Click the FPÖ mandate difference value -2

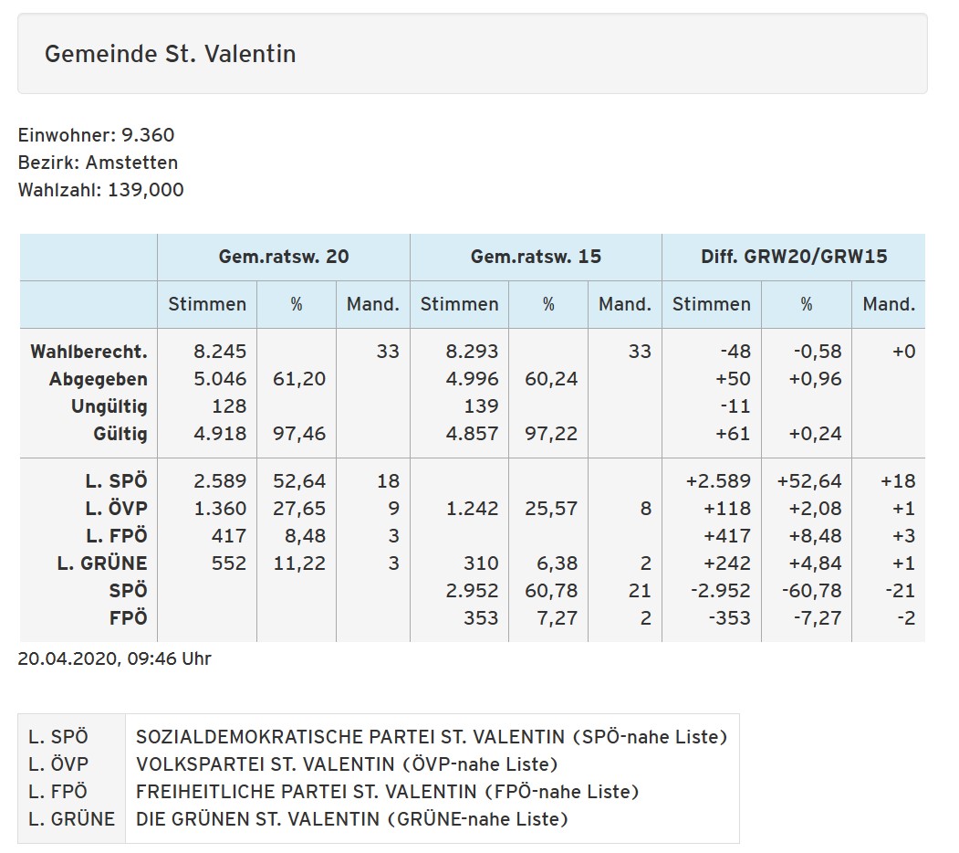point(905,617)
